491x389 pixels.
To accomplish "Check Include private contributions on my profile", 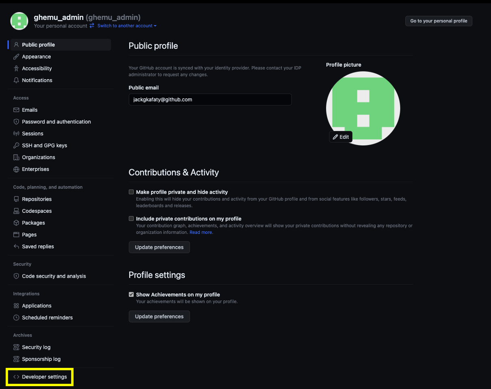I will [131, 218].
